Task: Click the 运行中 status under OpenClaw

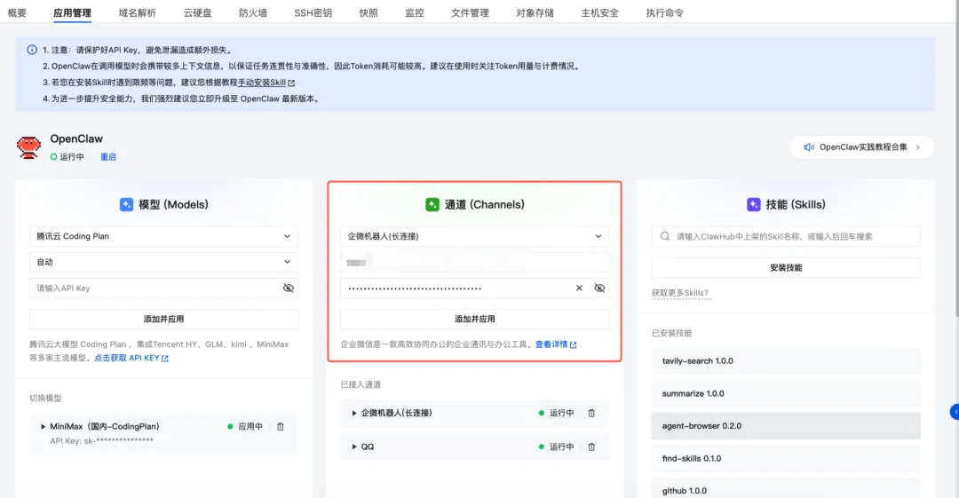Action: coord(67,157)
